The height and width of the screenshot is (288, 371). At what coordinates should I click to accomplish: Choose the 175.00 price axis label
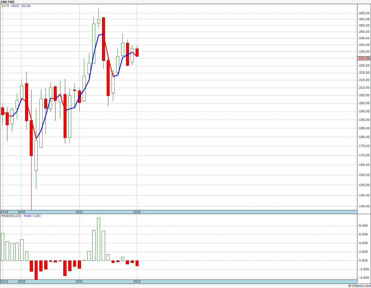tap(364, 146)
